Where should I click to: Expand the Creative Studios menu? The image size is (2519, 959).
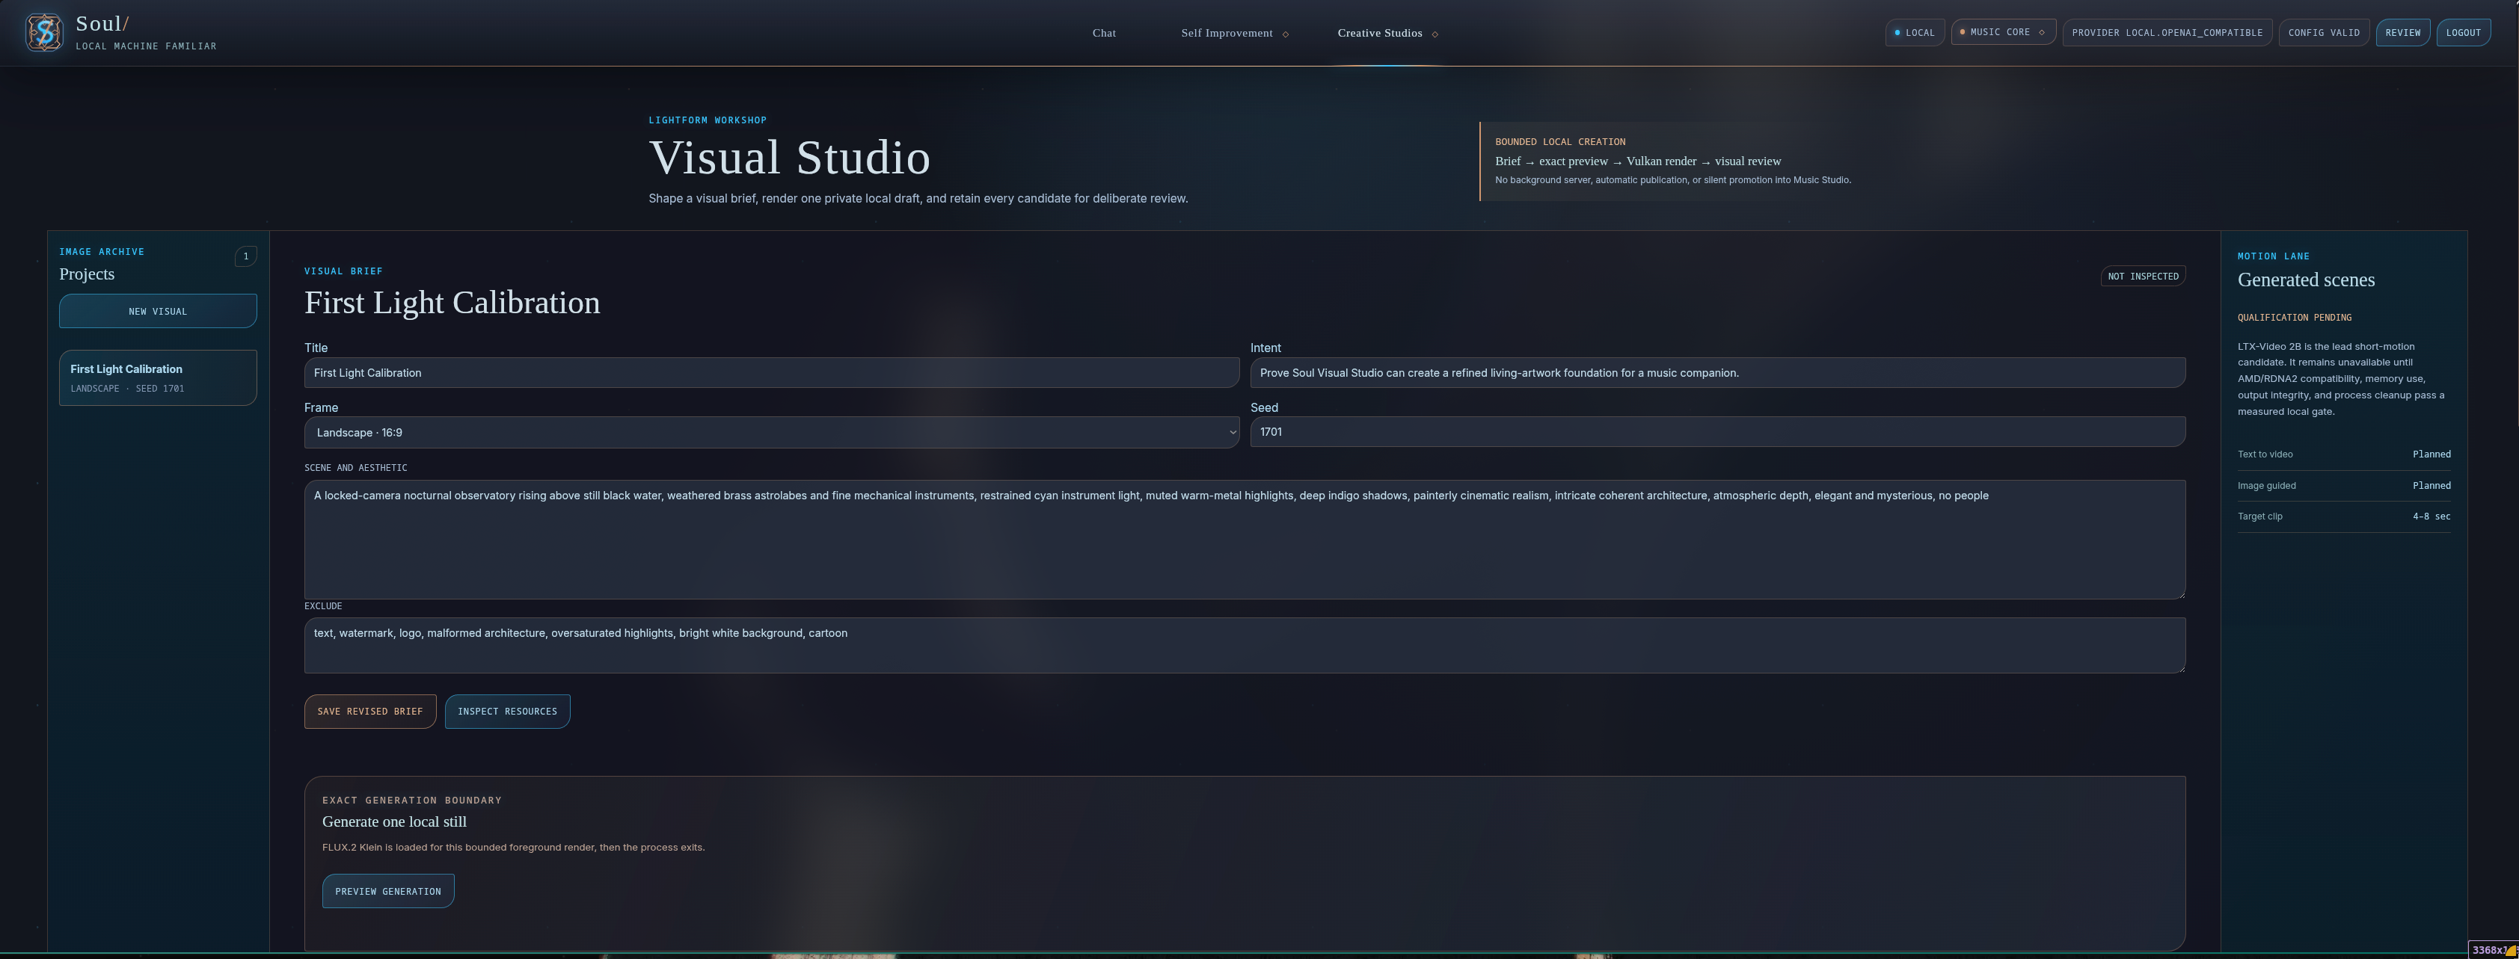[x=1387, y=33]
